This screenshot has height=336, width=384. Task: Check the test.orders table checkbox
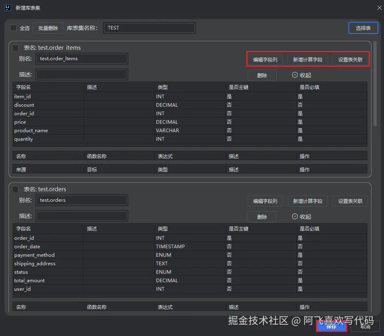tap(15, 189)
